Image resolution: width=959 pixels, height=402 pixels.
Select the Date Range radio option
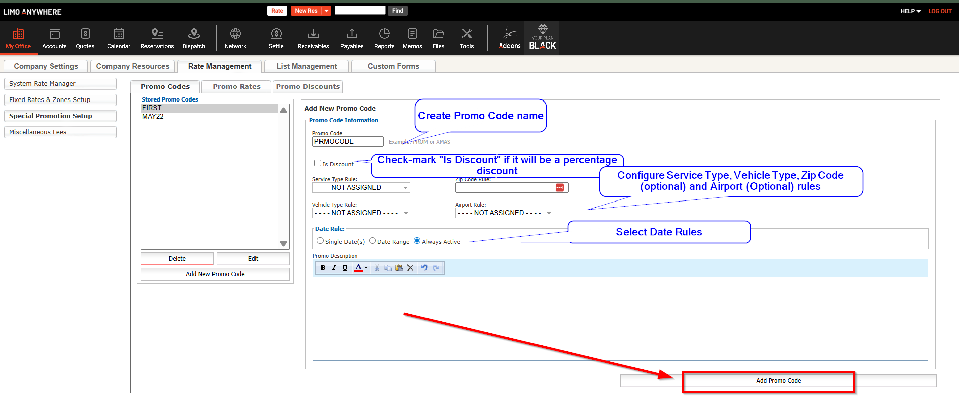tap(372, 241)
